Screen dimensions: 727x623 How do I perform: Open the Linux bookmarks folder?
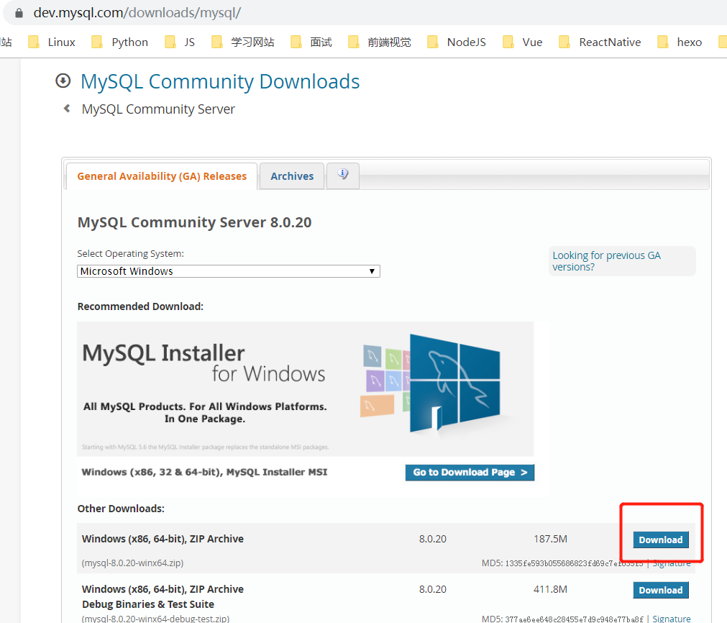pyautogui.click(x=52, y=42)
